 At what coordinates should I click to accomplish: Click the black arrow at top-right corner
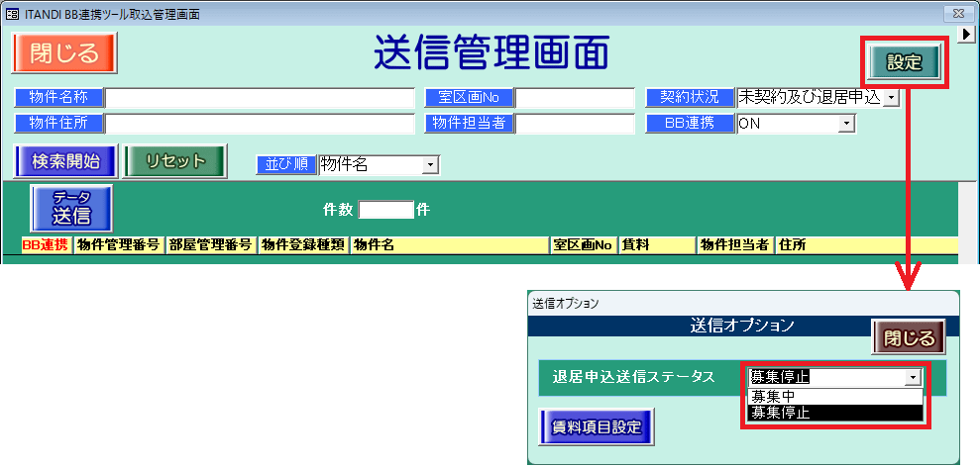pos(971,34)
